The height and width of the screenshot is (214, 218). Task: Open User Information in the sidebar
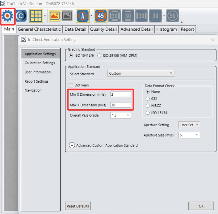(38, 72)
